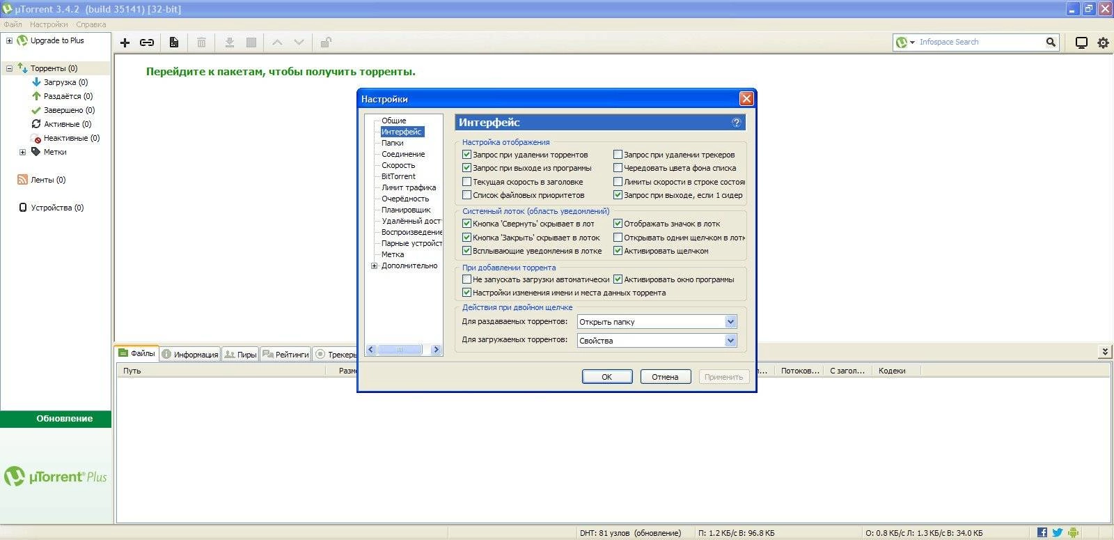Enable Запрос при удалении трекеров checkbox

click(x=618, y=155)
